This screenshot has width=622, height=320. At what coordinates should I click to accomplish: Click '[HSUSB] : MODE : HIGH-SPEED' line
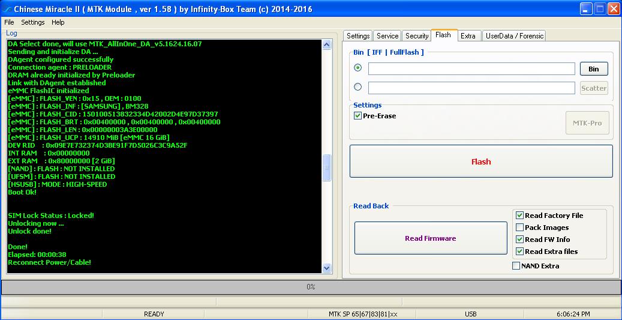tap(58, 184)
